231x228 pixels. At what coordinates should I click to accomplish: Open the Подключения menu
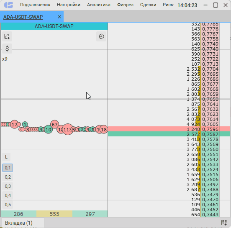pos(35,5)
